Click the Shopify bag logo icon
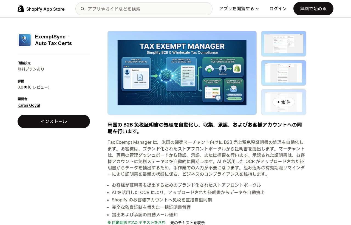Screen dimensions: 351x225 pos(21,9)
